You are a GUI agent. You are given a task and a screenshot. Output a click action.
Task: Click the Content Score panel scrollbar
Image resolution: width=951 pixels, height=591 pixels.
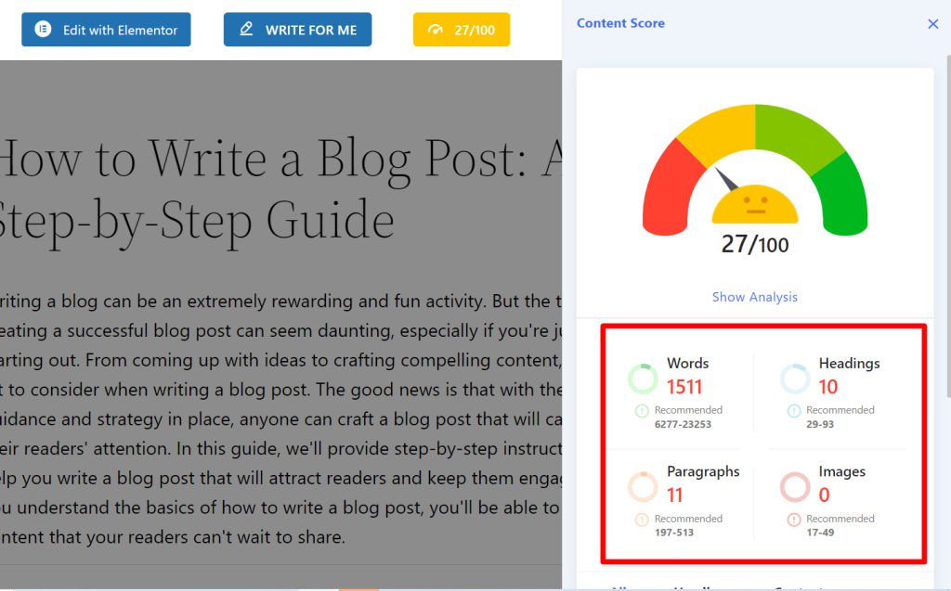(x=948, y=226)
